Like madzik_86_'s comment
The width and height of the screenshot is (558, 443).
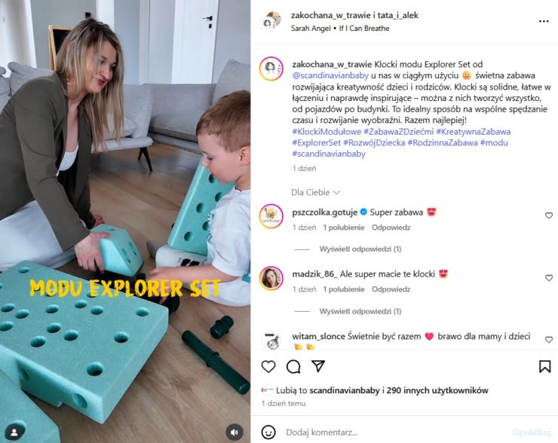[x=549, y=278]
